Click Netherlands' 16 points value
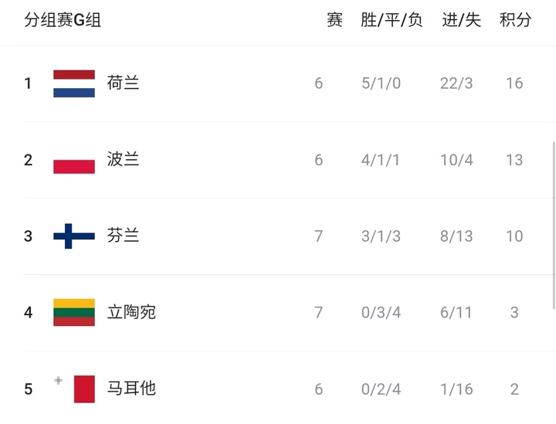 514,83
